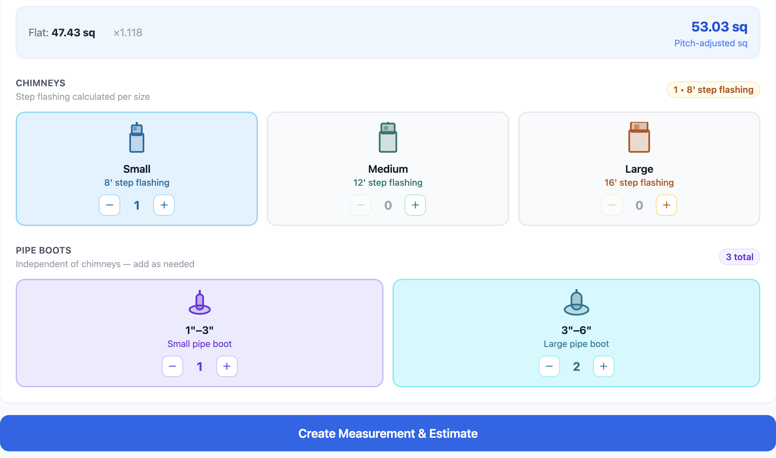776x458 pixels.
Task: Click the 8' step flashing summary badge
Action: [713, 90]
